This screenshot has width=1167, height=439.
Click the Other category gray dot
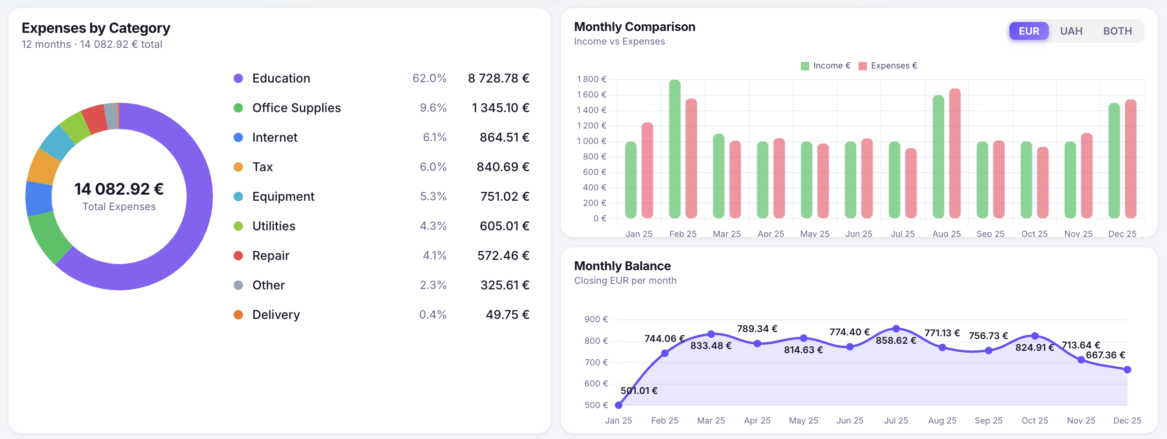tap(238, 285)
